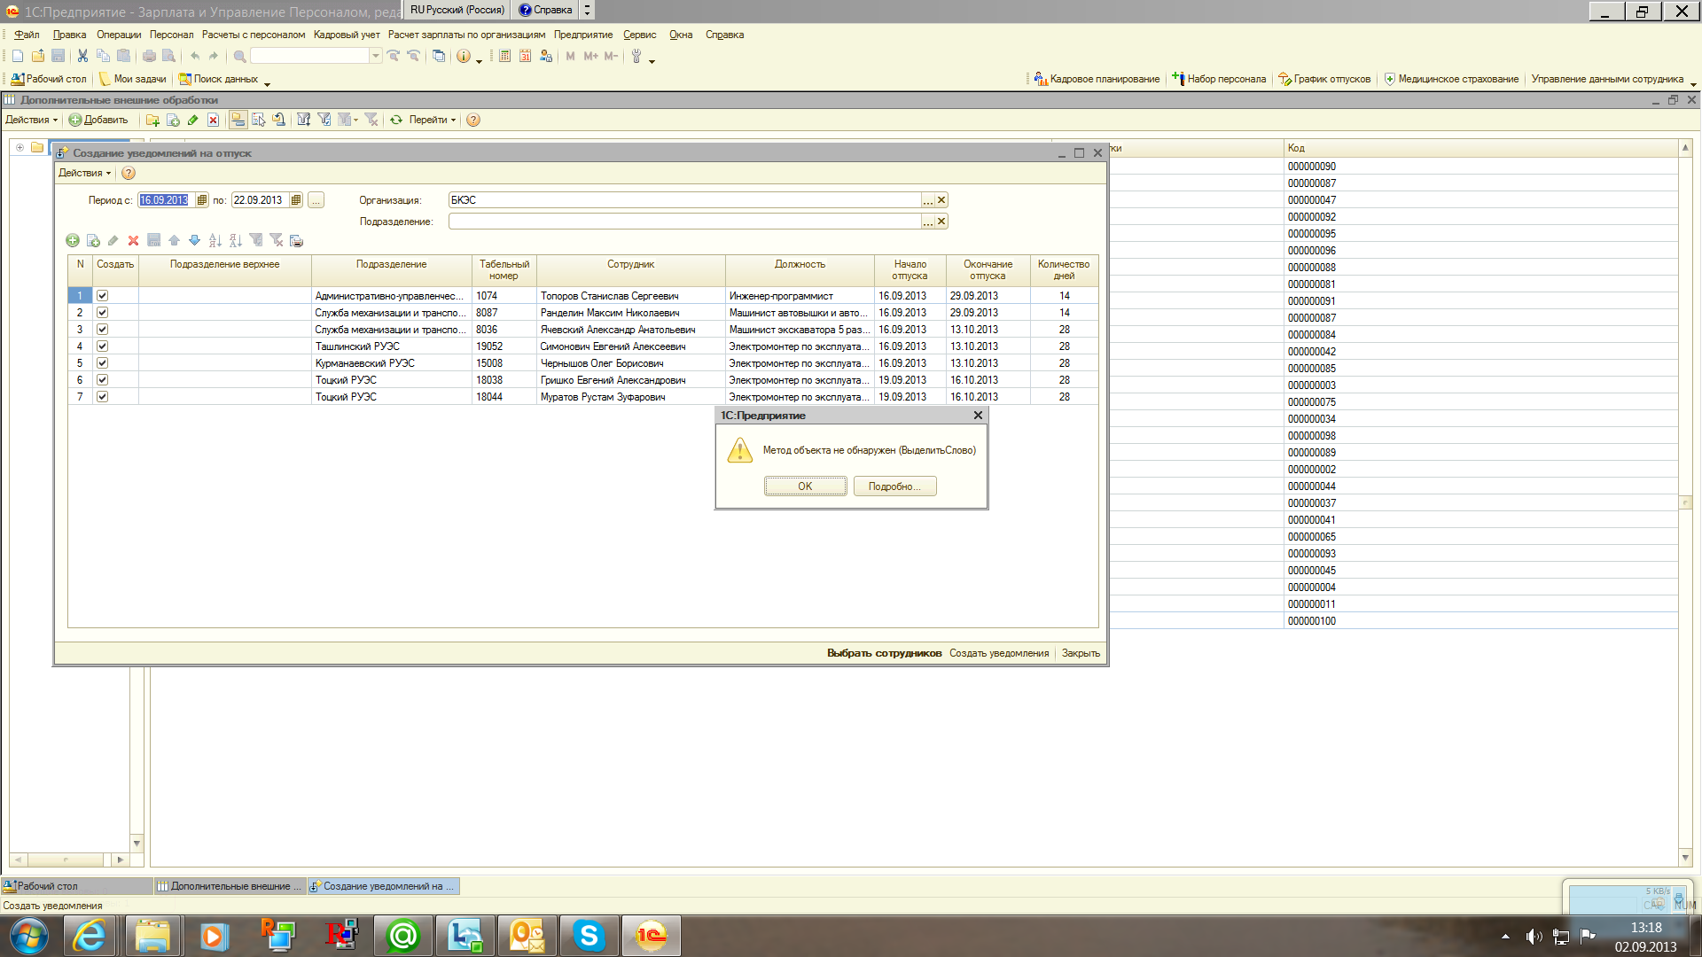This screenshot has height=957, width=1702.
Task: Uncheck Создать for Ячевский Александр Анатольевич
Action: pos(102,330)
